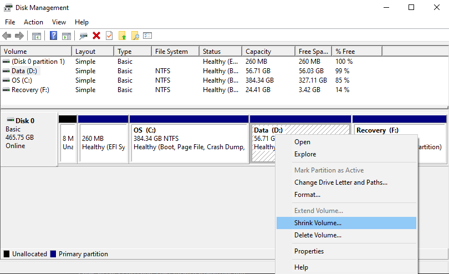The height and width of the screenshot is (274, 449).
Task: Click the Properties checkmark page icon
Action: [109, 35]
